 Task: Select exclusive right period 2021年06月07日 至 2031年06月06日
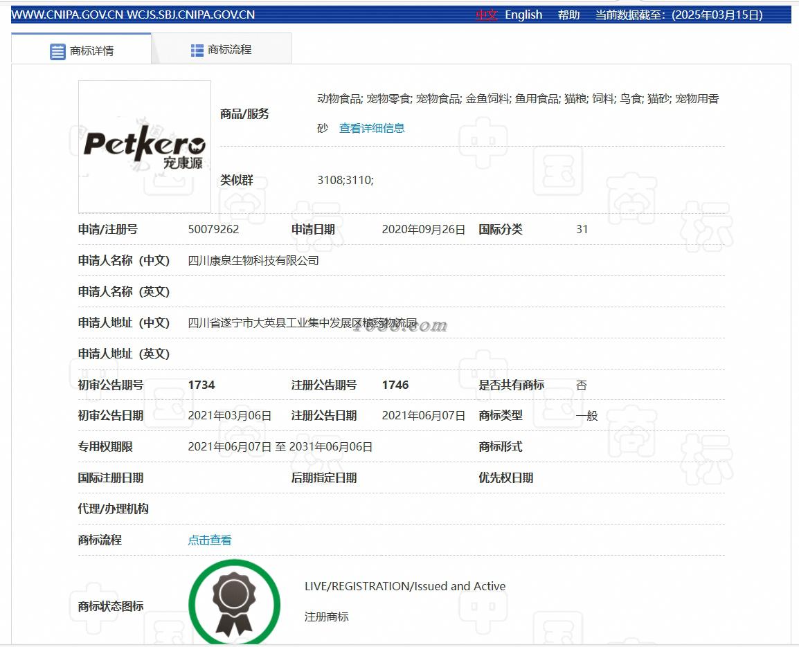[x=280, y=447]
